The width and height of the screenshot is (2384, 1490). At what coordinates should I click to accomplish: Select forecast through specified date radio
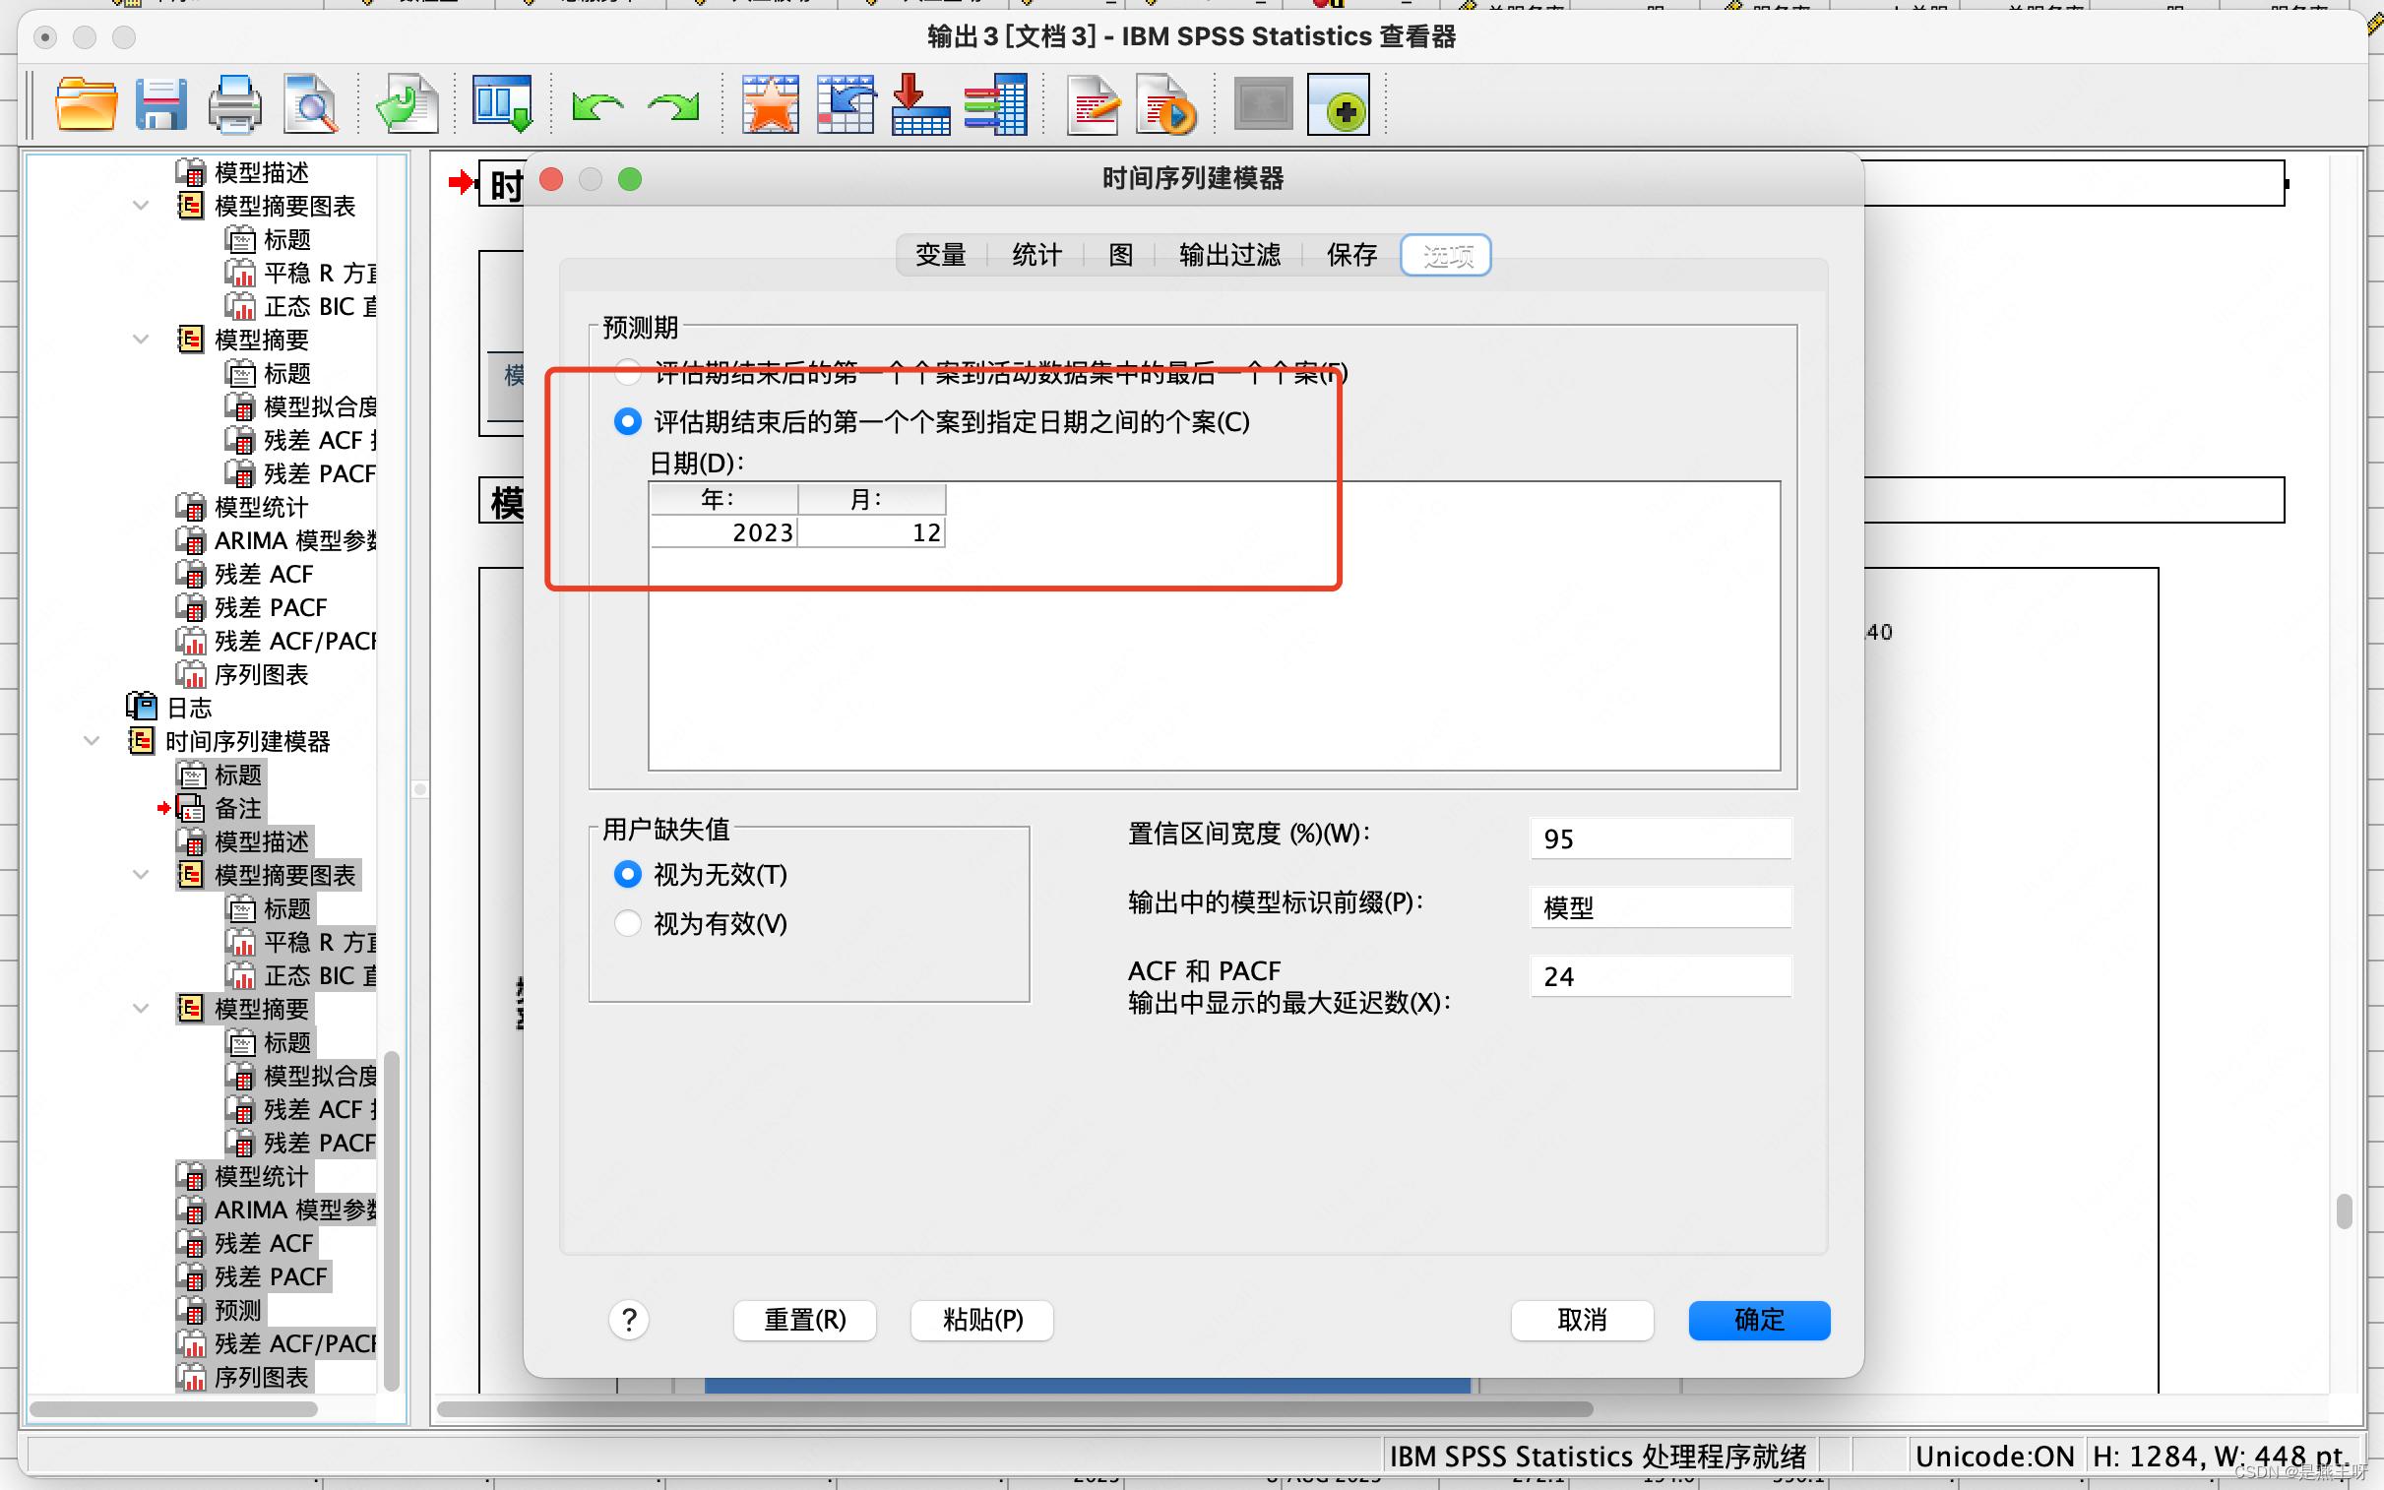tap(628, 422)
